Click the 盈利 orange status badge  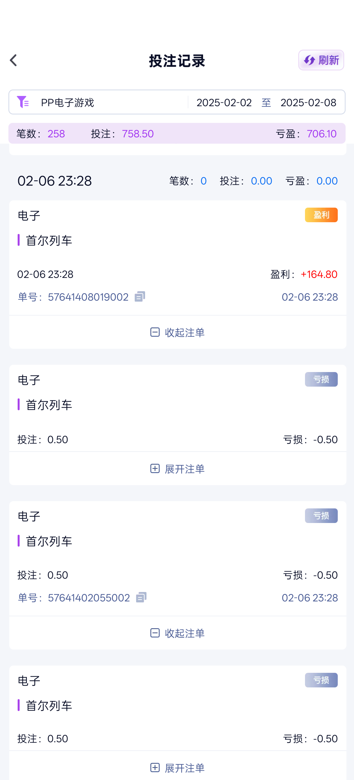pos(321,215)
